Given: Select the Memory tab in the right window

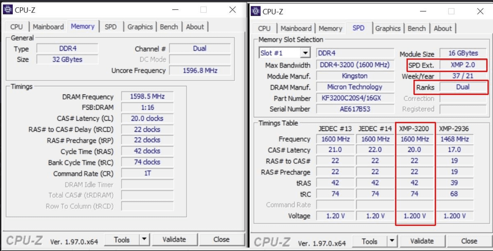Looking at the screenshot, I should pos(330,28).
